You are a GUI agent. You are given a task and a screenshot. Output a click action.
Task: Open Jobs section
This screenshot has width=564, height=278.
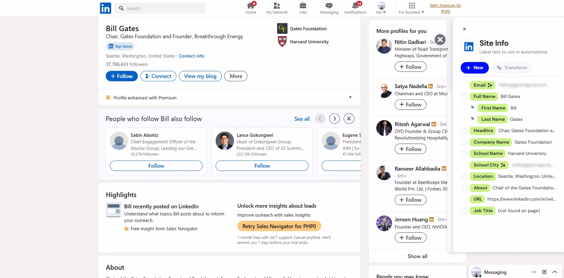[303, 8]
